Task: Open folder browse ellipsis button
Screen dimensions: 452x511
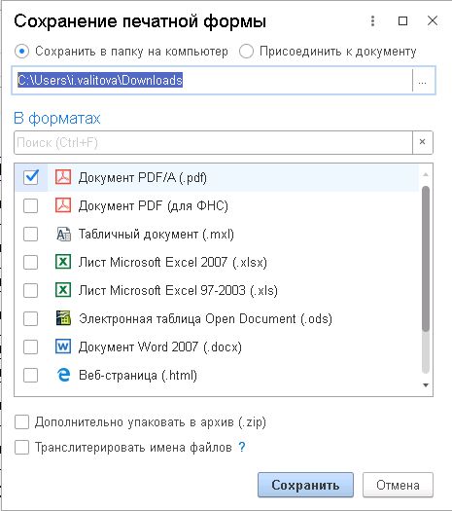Action: click(x=423, y=81)
